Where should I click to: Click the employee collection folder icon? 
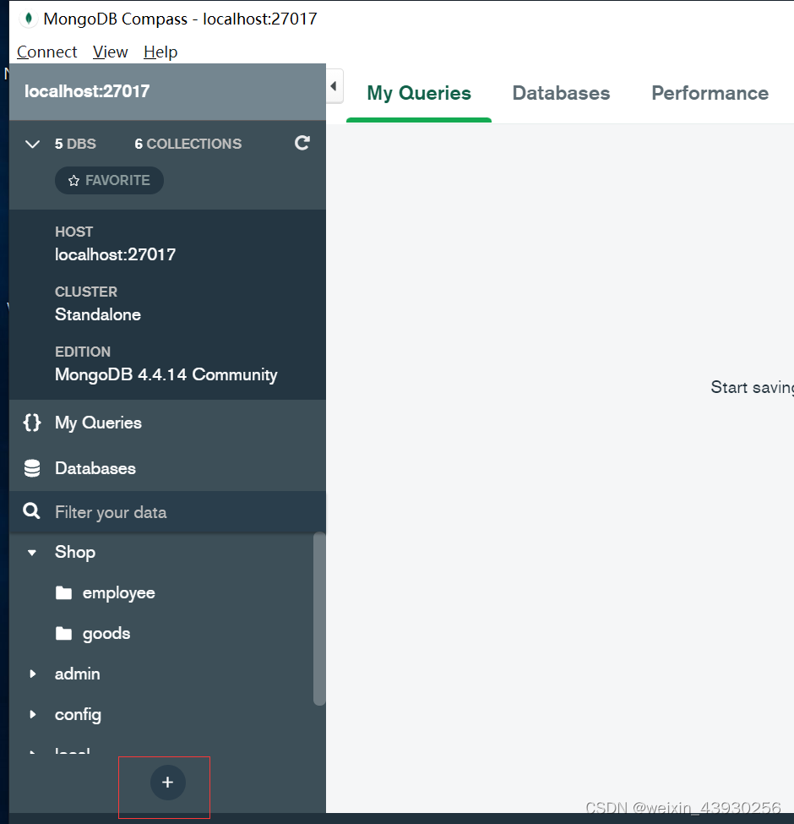pos(63,592)
